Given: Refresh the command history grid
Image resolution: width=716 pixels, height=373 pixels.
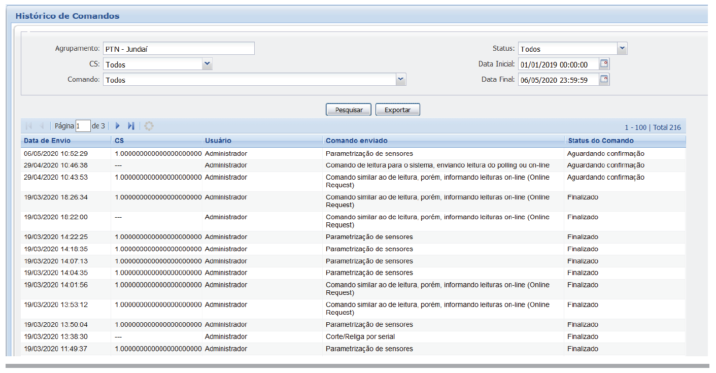Looking at the screenshot, I should pos(149,126).
